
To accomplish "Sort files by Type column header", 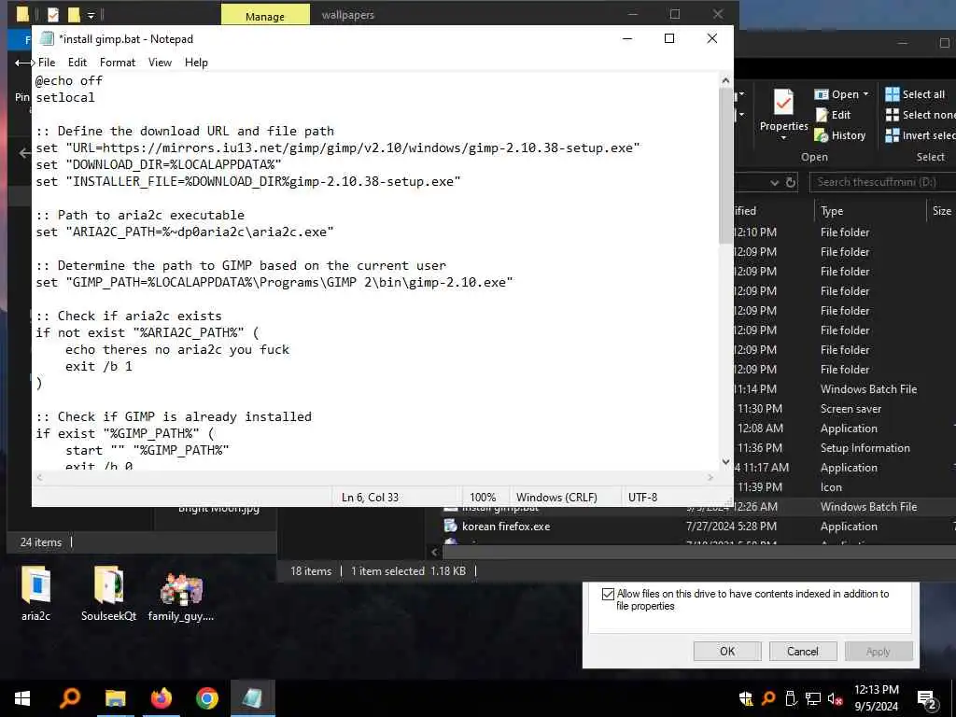I will [832, 211].
